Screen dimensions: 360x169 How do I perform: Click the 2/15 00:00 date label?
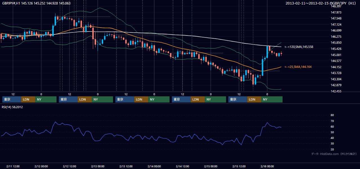coord(211,166)
